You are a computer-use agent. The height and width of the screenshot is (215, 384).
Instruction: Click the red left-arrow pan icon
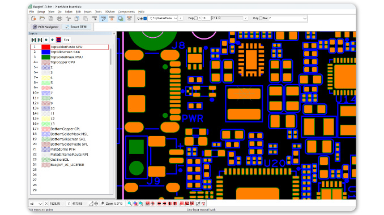(x=159, y=204)
